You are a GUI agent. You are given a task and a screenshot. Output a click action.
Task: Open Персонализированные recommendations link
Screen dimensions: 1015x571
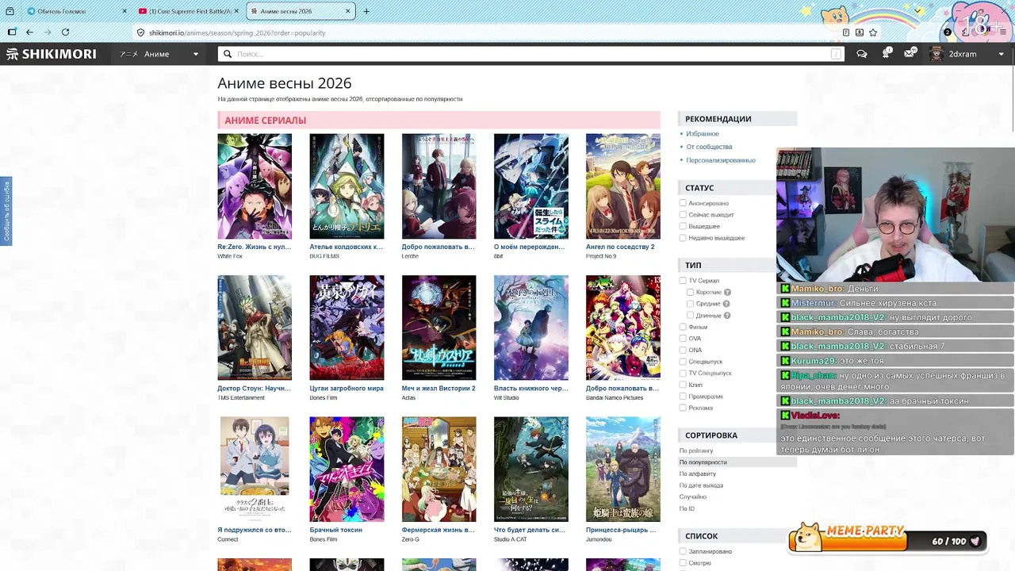click(721, 160)
